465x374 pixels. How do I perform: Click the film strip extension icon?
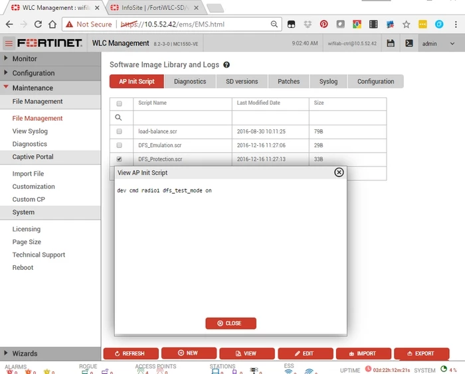(373, 25)
